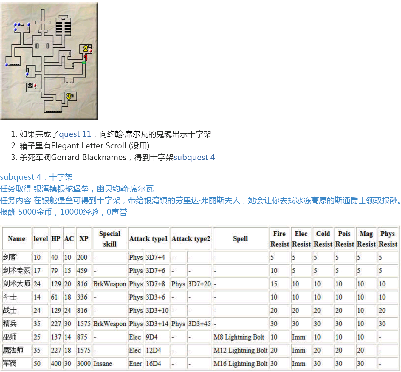Click the 'Attack type1' column header
Image resolution: width=401 pixels, height=372 pixels.
(148, 239)
